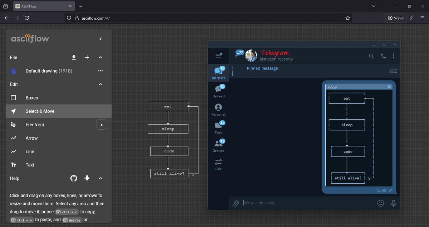Switch to Task folder

[x=218, y=128]
